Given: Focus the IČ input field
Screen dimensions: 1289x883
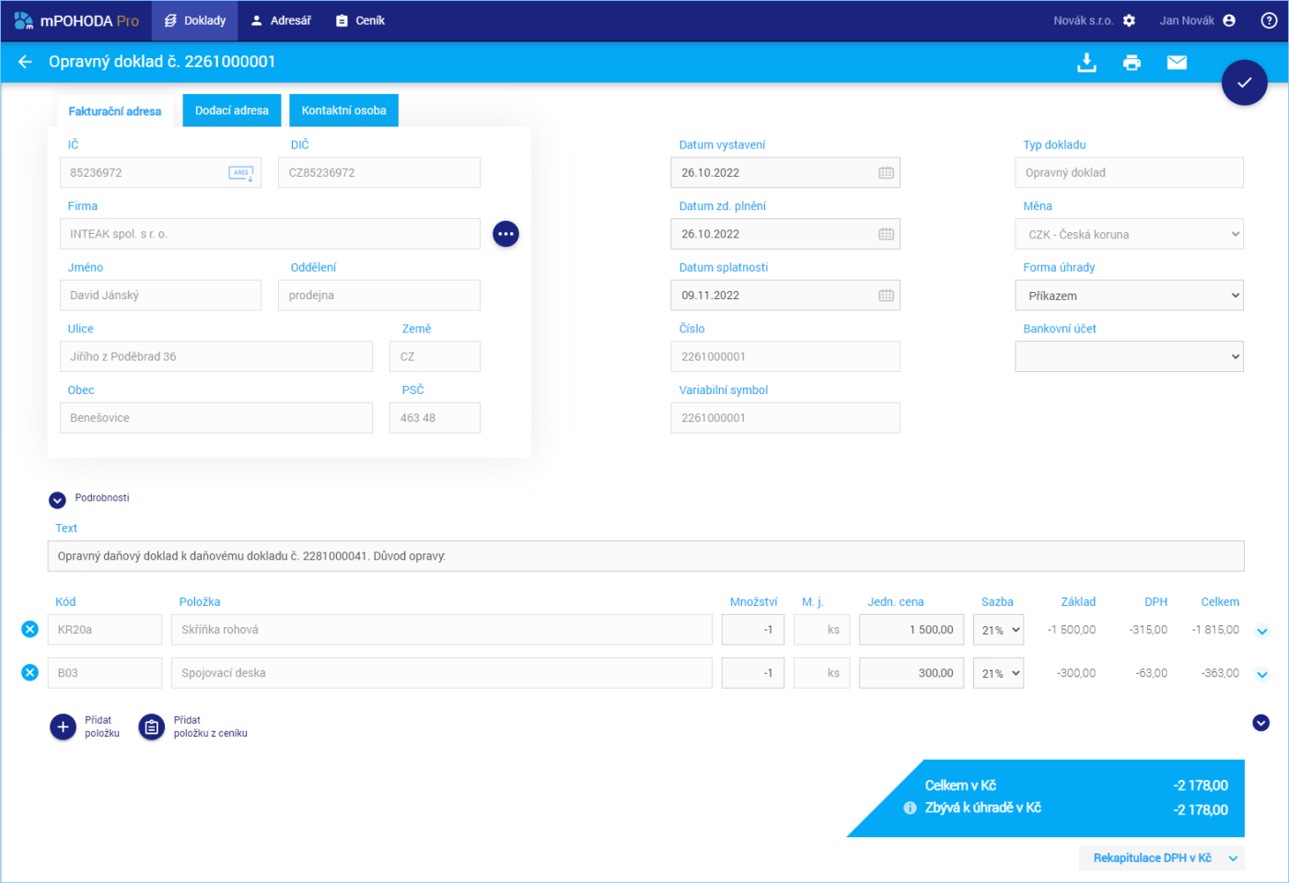Looking at the screenshot, I should click(x=160, y=173).
